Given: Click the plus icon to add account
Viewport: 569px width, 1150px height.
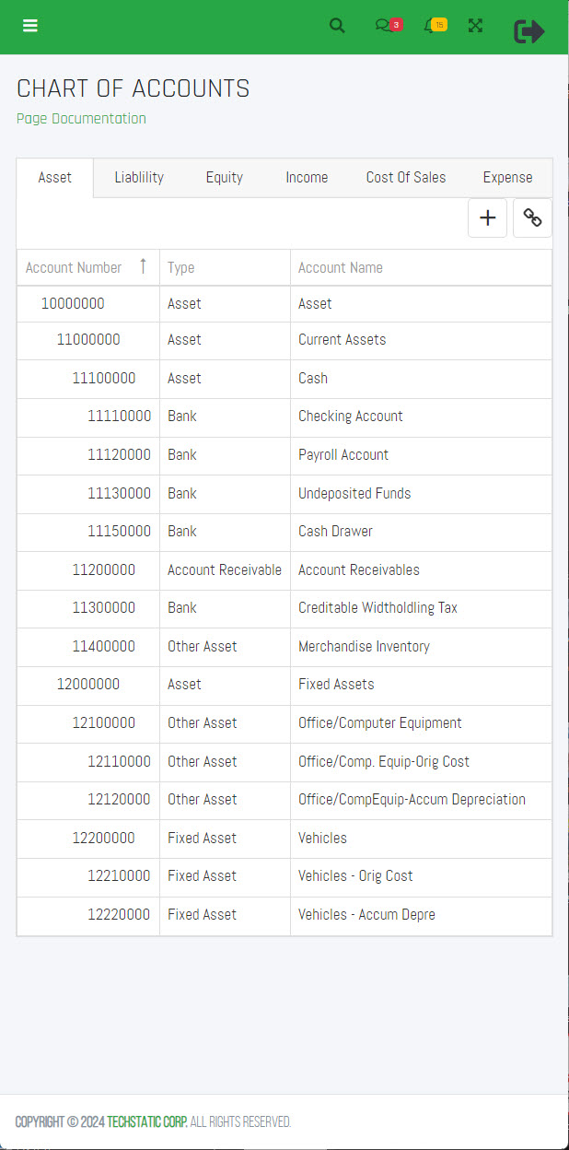Looking at the screenshot, I should 488,218.
